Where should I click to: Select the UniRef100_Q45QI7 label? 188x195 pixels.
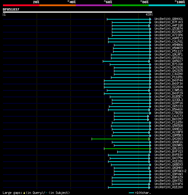(169, 61)
